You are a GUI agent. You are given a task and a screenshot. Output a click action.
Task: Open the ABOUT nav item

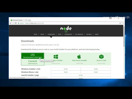click(42, 34)
